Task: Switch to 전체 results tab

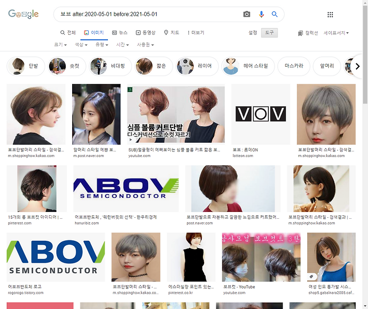Action: 68,32
